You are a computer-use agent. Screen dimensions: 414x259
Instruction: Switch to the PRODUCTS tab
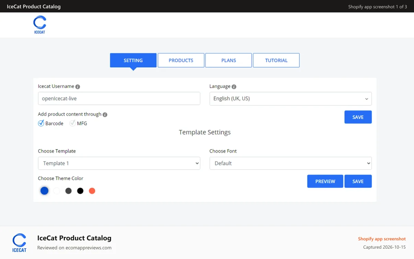181,60
